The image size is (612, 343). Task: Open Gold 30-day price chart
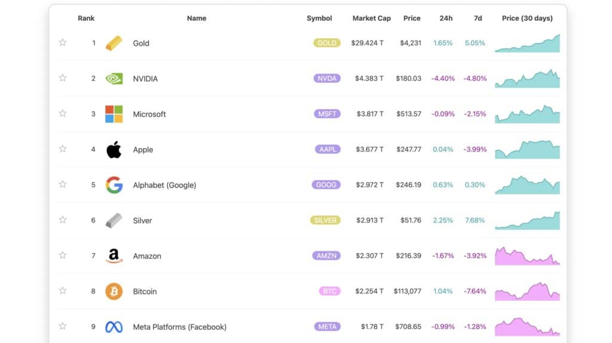[527, 44]
